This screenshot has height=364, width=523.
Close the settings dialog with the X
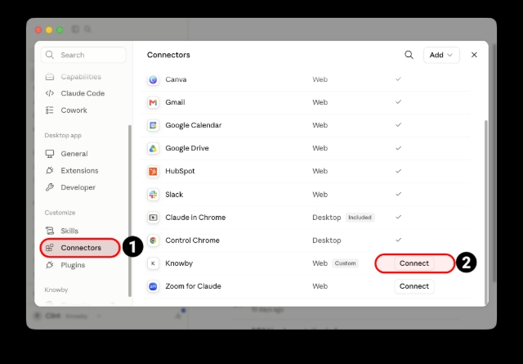[474, 55]
